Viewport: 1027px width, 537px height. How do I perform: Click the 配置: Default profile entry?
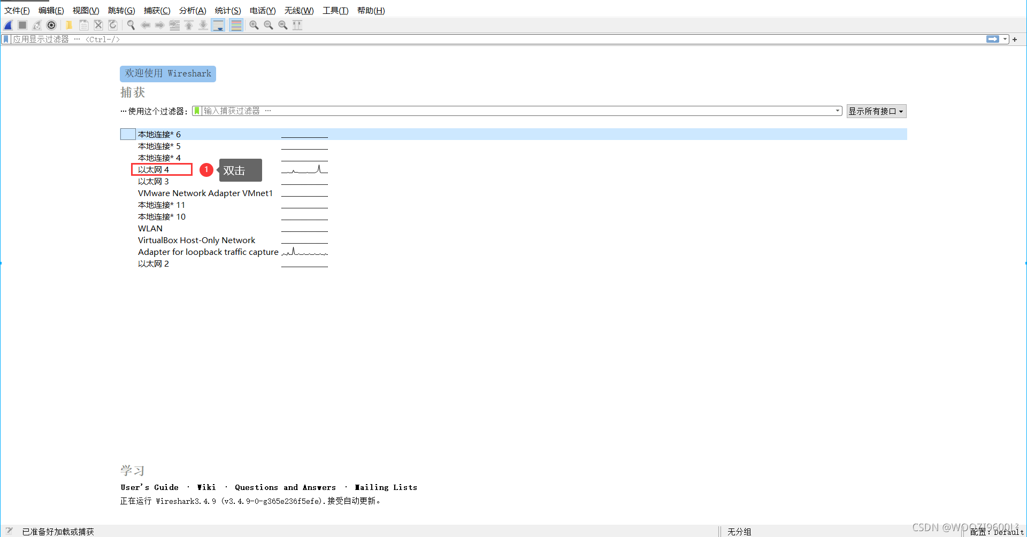click(997, 532)
